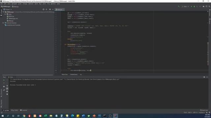The width and height of the screenshot is (211, 118).
Task: Click DeleteData() breadcrumb below editor
Action: (x=74, y=74)
